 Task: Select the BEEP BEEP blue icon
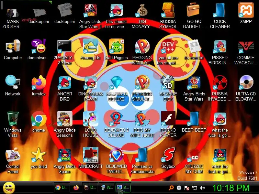point(194,119)
